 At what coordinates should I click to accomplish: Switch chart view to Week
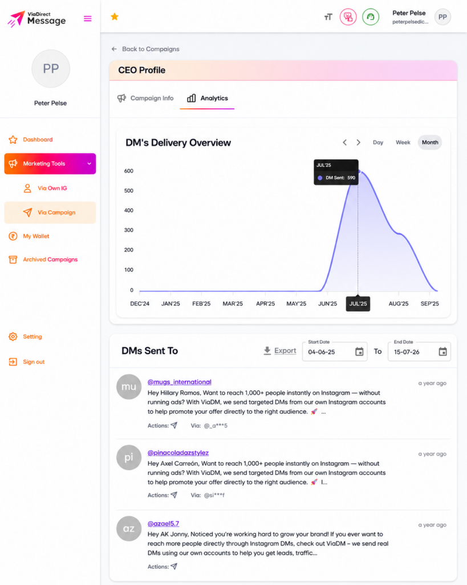(403, 142)
